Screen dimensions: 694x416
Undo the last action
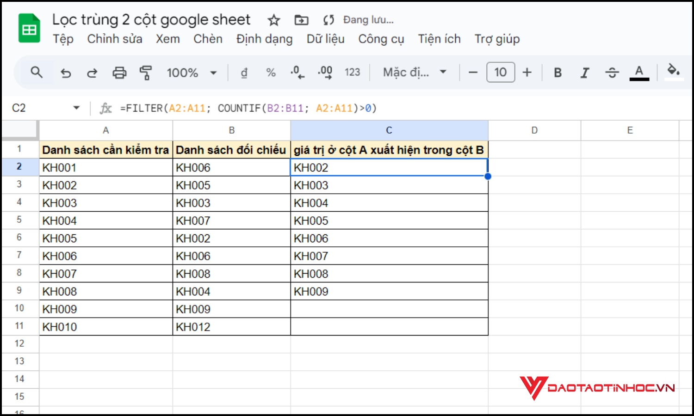(65, 72)
